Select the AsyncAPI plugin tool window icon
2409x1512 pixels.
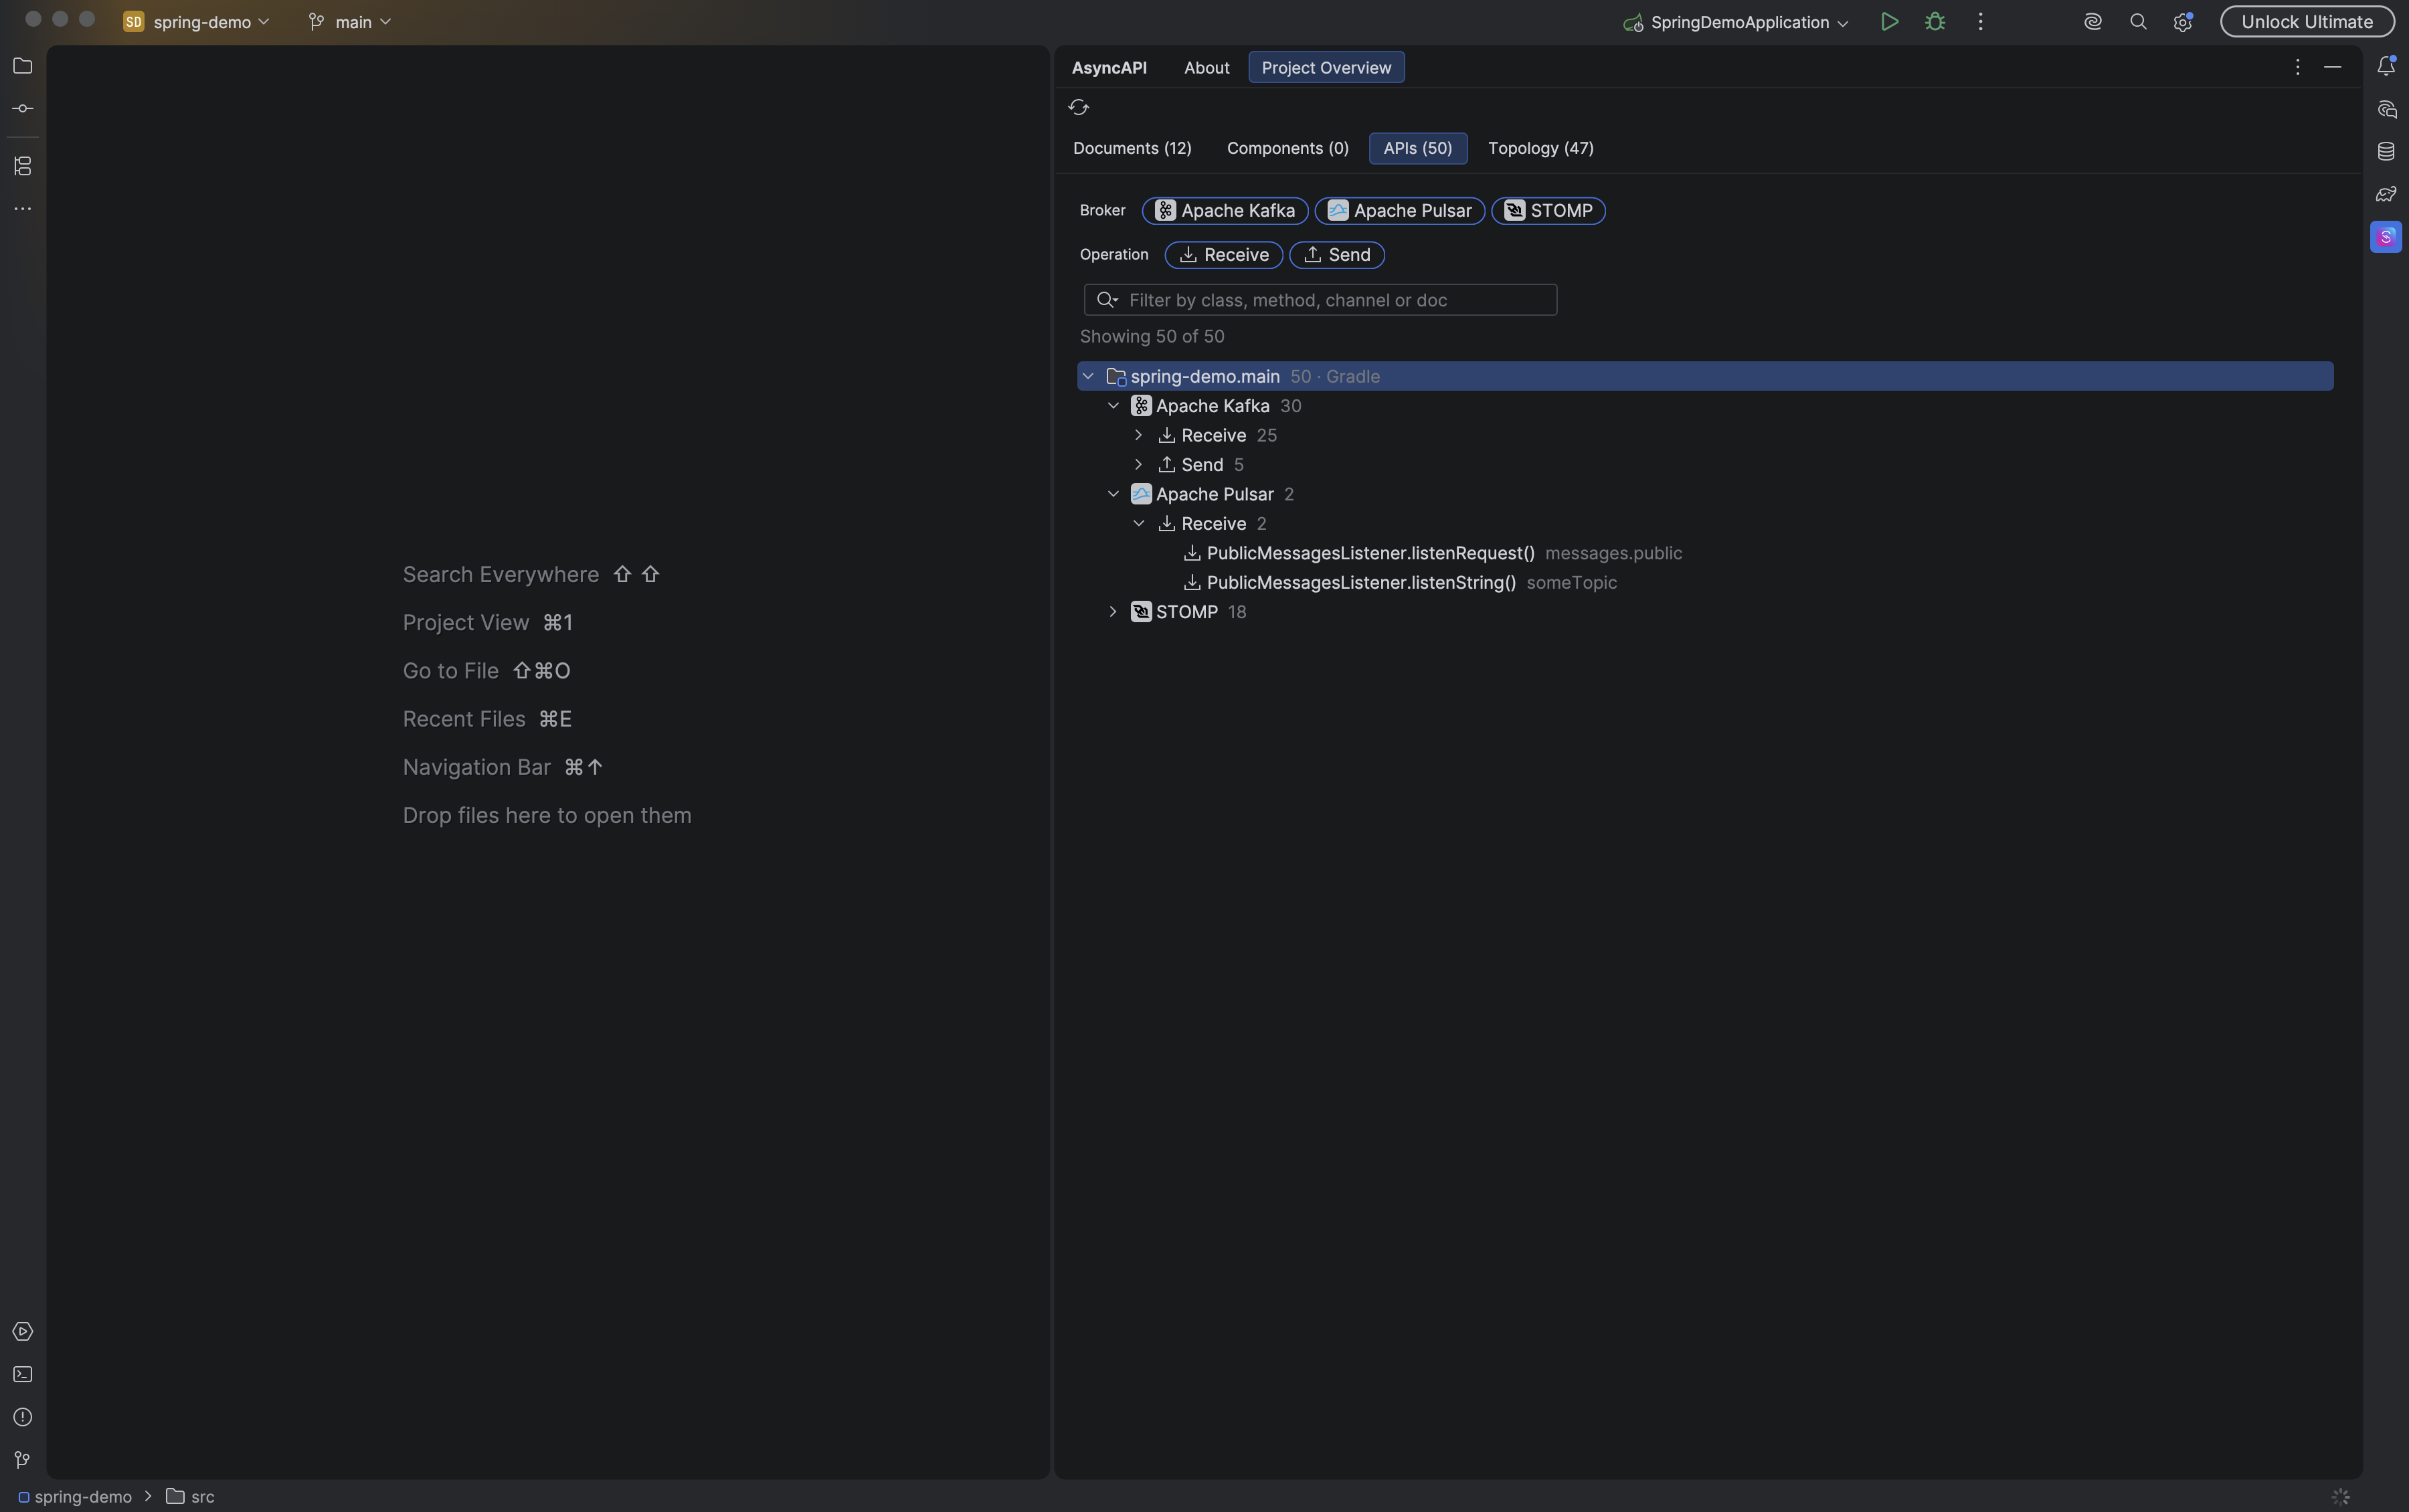(x=2386, y=237)
